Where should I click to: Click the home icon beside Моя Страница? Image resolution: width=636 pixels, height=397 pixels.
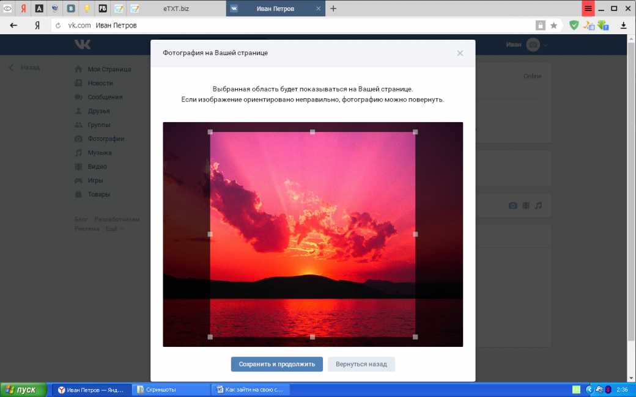click(78, 69)
